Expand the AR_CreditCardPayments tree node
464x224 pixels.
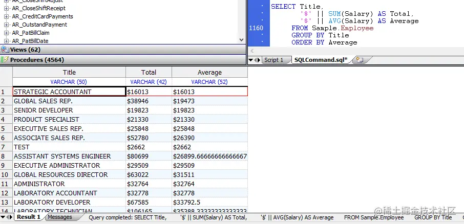[6, 16]
